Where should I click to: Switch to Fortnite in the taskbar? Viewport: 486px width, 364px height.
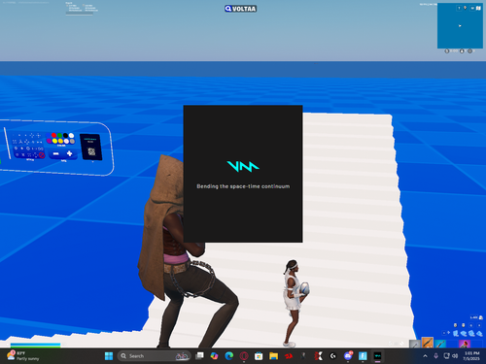tap(363, 356)
